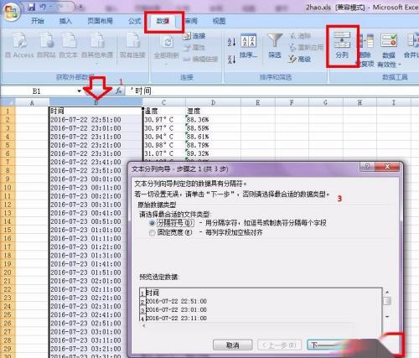This screenshot has width=419, height=358.
Task: Click the 下一步 next button
Action: [324, 345]
